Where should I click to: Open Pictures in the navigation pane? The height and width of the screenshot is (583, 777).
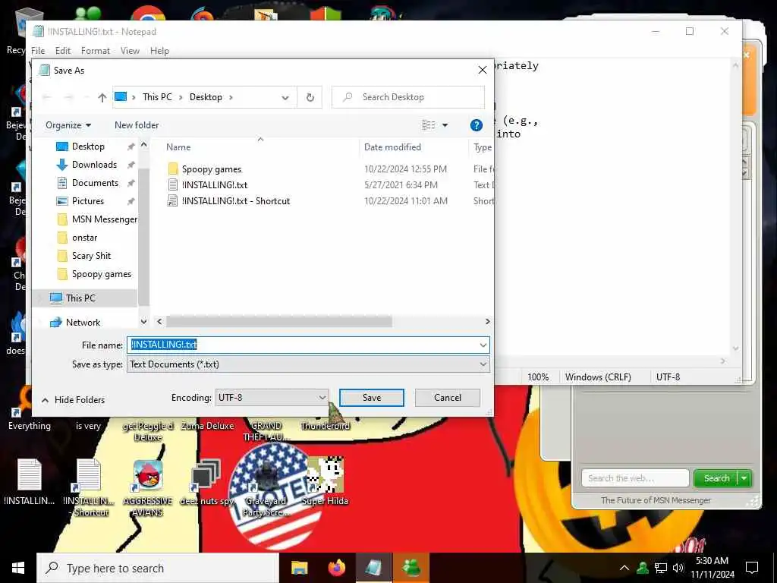[88, 200]
